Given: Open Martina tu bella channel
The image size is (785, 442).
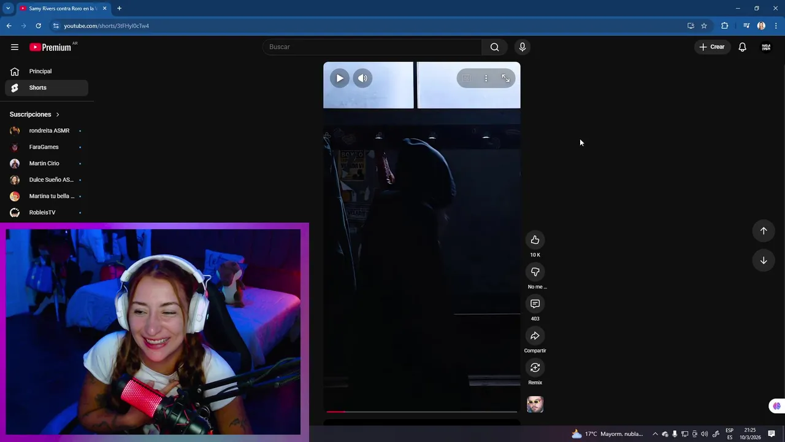Looking at the screenshot, I should pos(47,196).
